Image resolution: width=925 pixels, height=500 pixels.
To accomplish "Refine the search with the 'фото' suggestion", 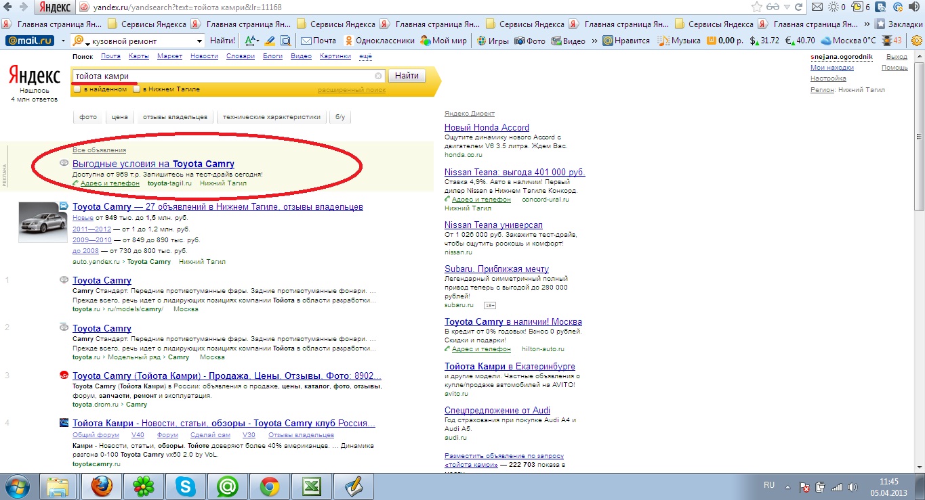I will click(88, 117).
